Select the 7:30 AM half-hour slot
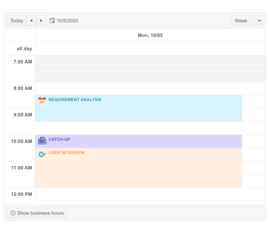The width and height of the screenshot is (269, 244). (x=150, y=75)
